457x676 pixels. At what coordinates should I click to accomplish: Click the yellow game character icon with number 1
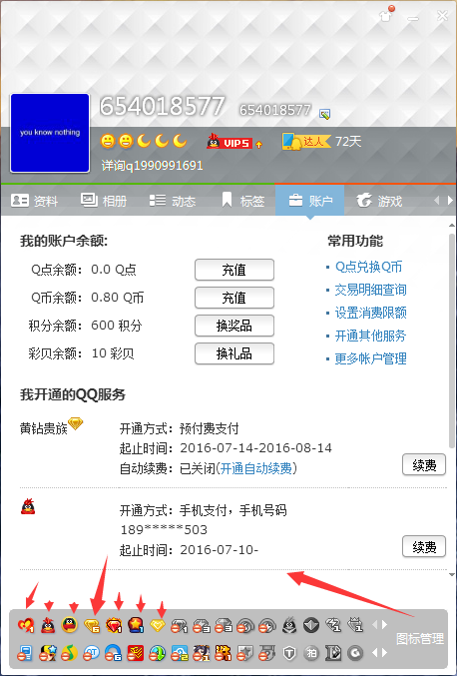(x=224, y=654)
